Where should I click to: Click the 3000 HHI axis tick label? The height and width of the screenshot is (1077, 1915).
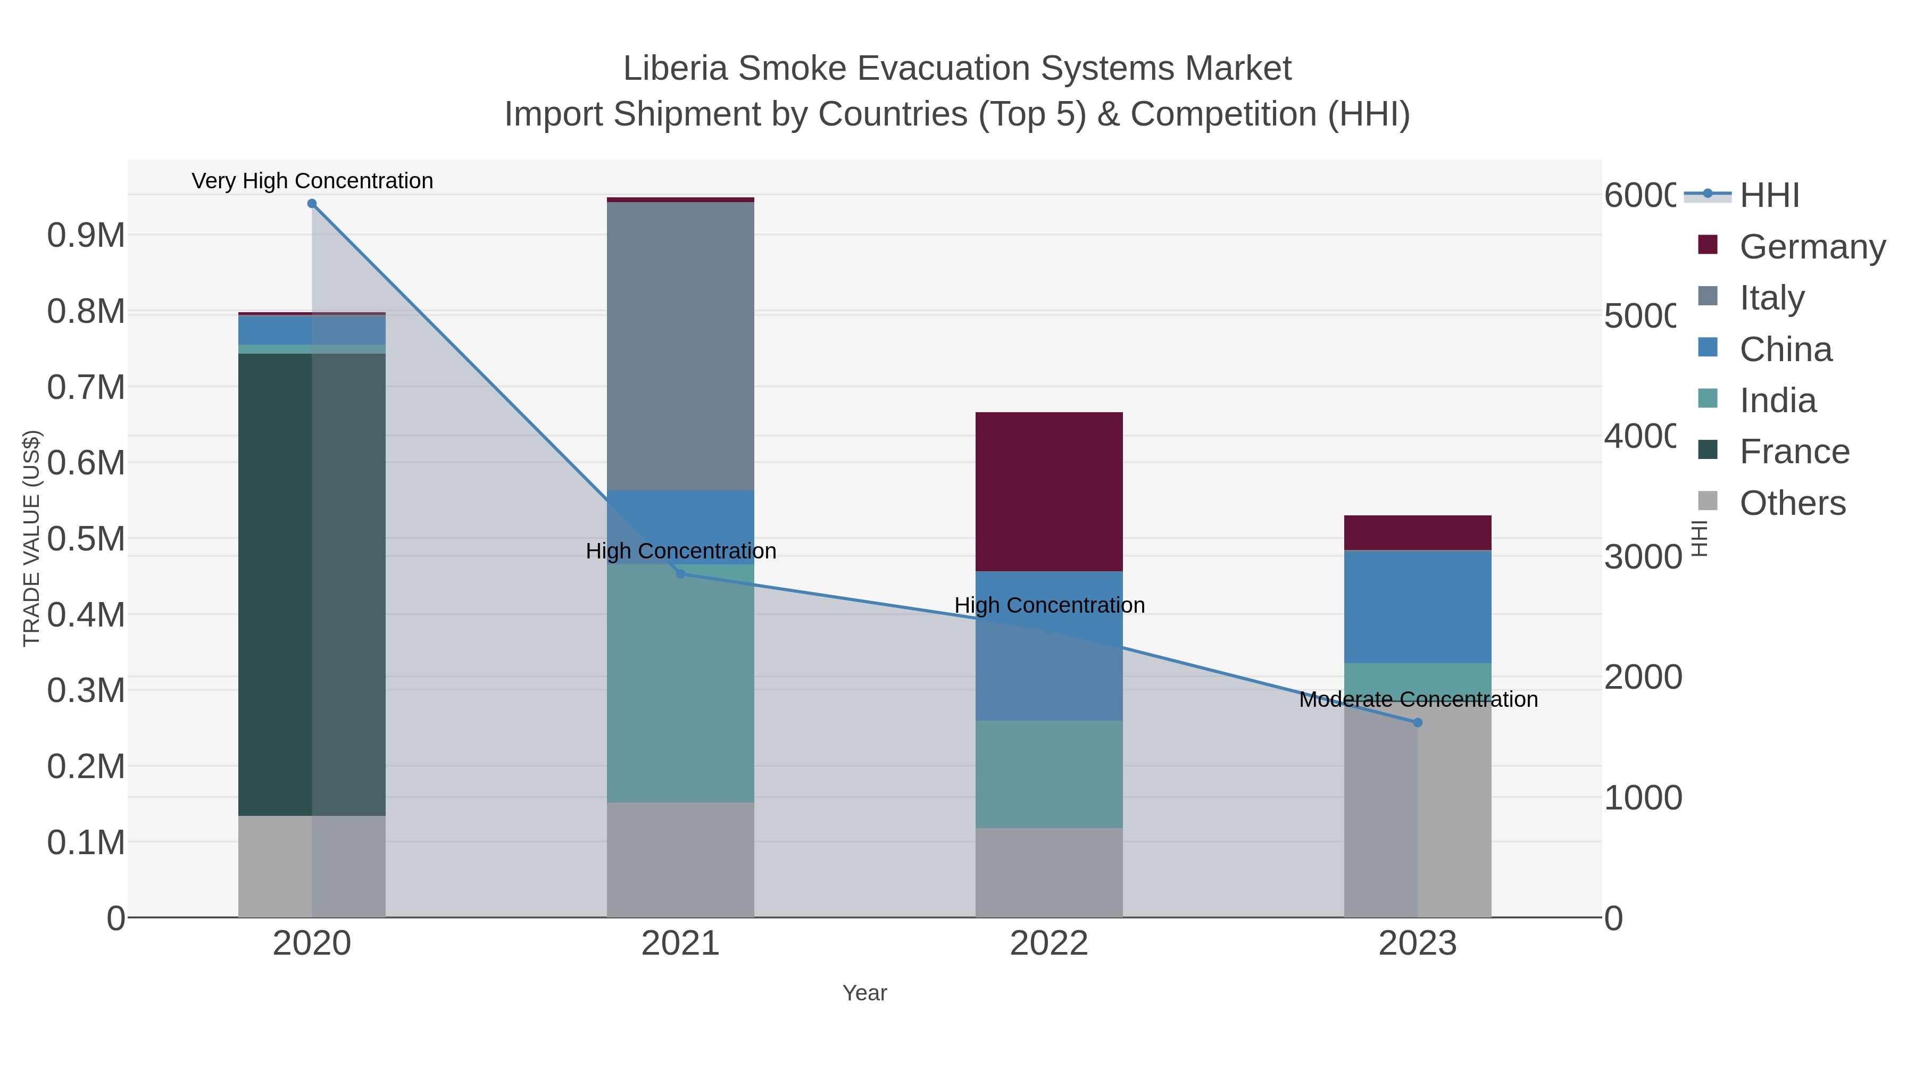click(1643, 557)
